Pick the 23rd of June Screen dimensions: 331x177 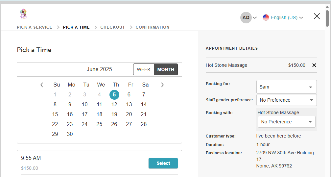point(70,124)
